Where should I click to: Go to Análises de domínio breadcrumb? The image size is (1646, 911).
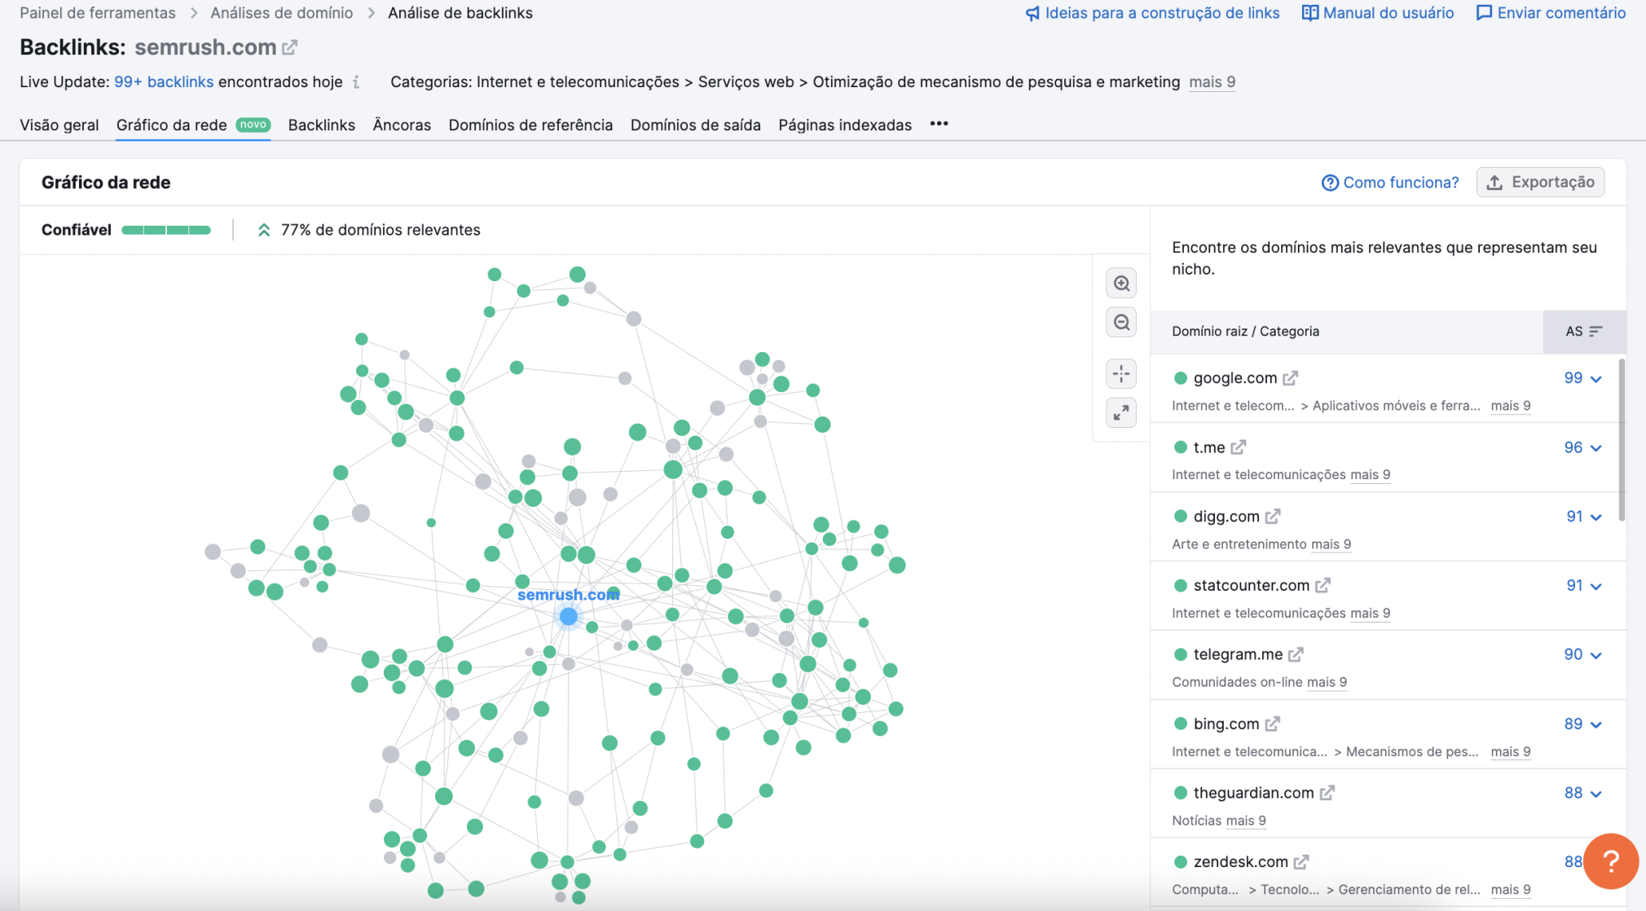282,13
